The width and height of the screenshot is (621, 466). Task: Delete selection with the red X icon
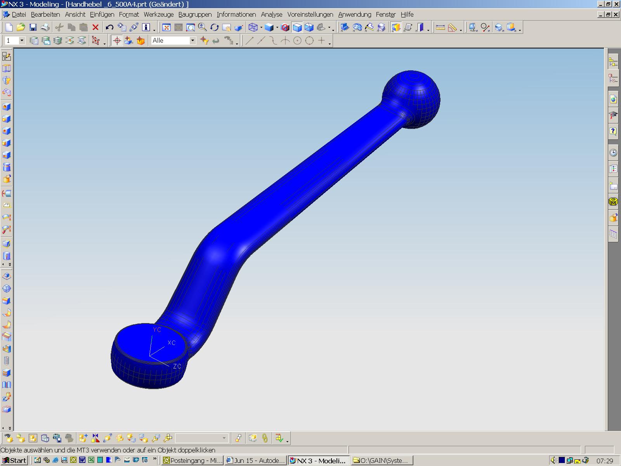95,27
